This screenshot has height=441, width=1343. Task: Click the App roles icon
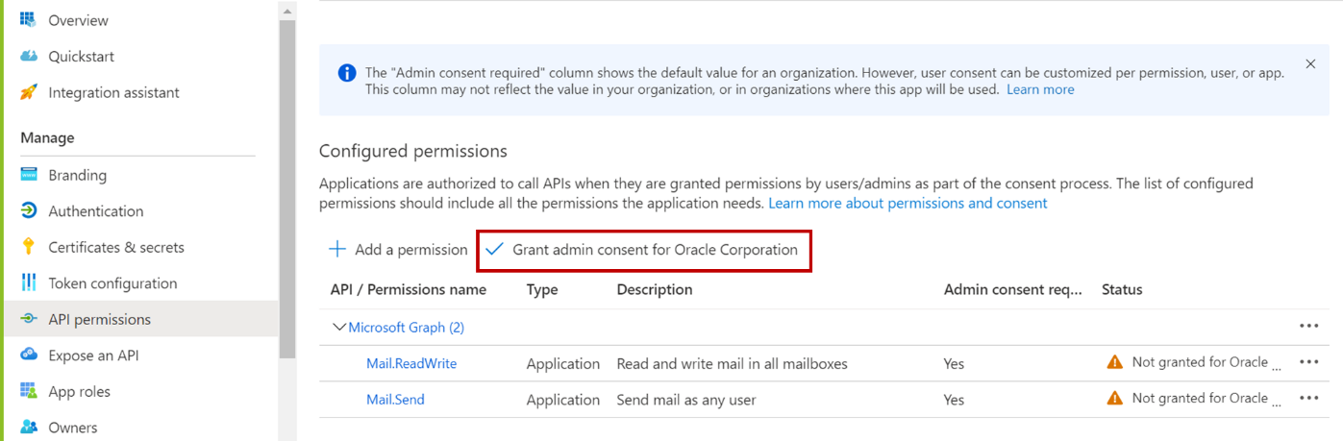(x=29, y=391)
